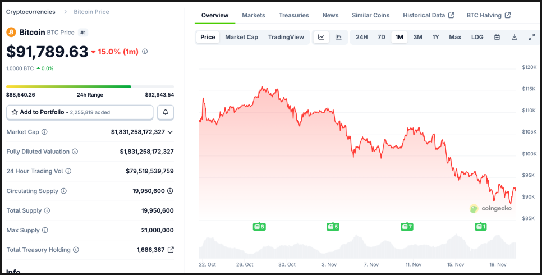Viewport: 542px width, 275px height.
Task: Open the calendar date range picker
Action: pyautogui.click(x=497, y=37)
